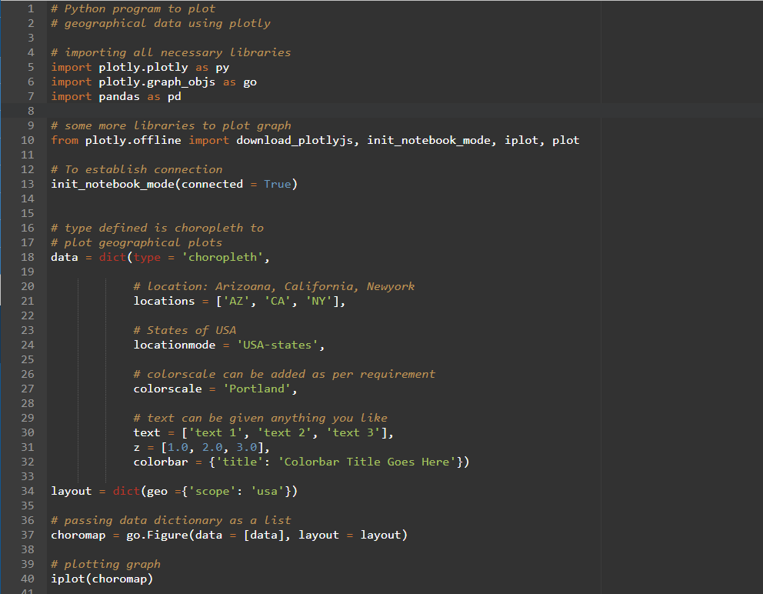Click variable 'layout' on line 34
763x594 pixels.
pos(71,491)
